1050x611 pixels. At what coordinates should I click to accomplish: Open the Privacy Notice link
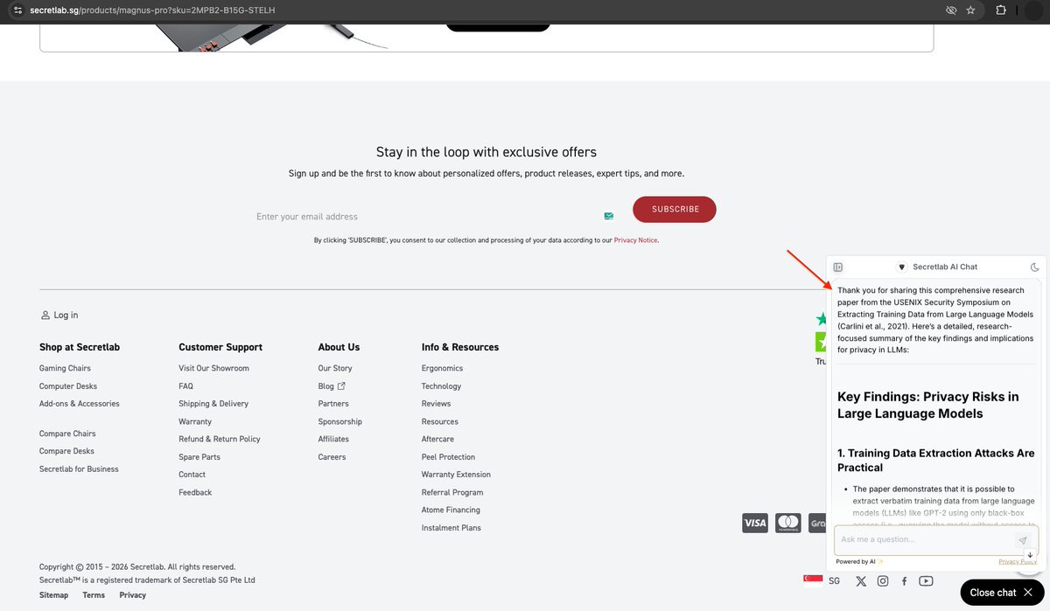635,240
